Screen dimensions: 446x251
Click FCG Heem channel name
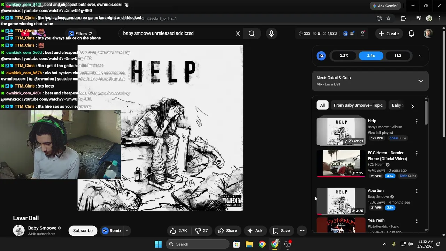click(x=376, y=165)
